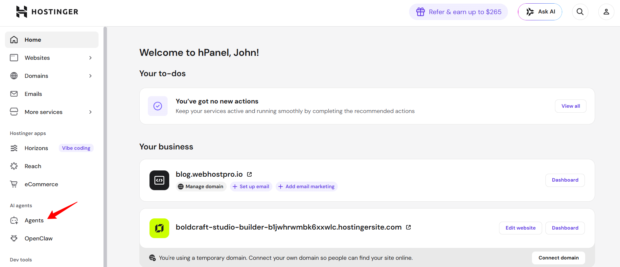
Task: Expand the Domains submenu chevron
Action: click(90, 76)
